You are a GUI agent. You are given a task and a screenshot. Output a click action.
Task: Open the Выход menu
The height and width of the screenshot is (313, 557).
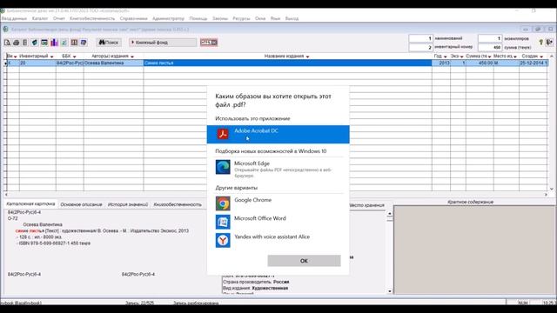(292, 18)
